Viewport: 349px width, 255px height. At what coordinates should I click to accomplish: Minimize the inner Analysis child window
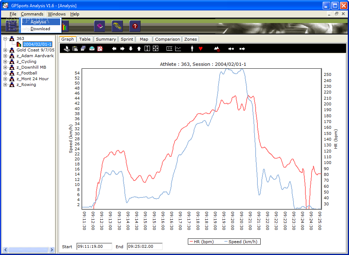click(x=330, y=14)
